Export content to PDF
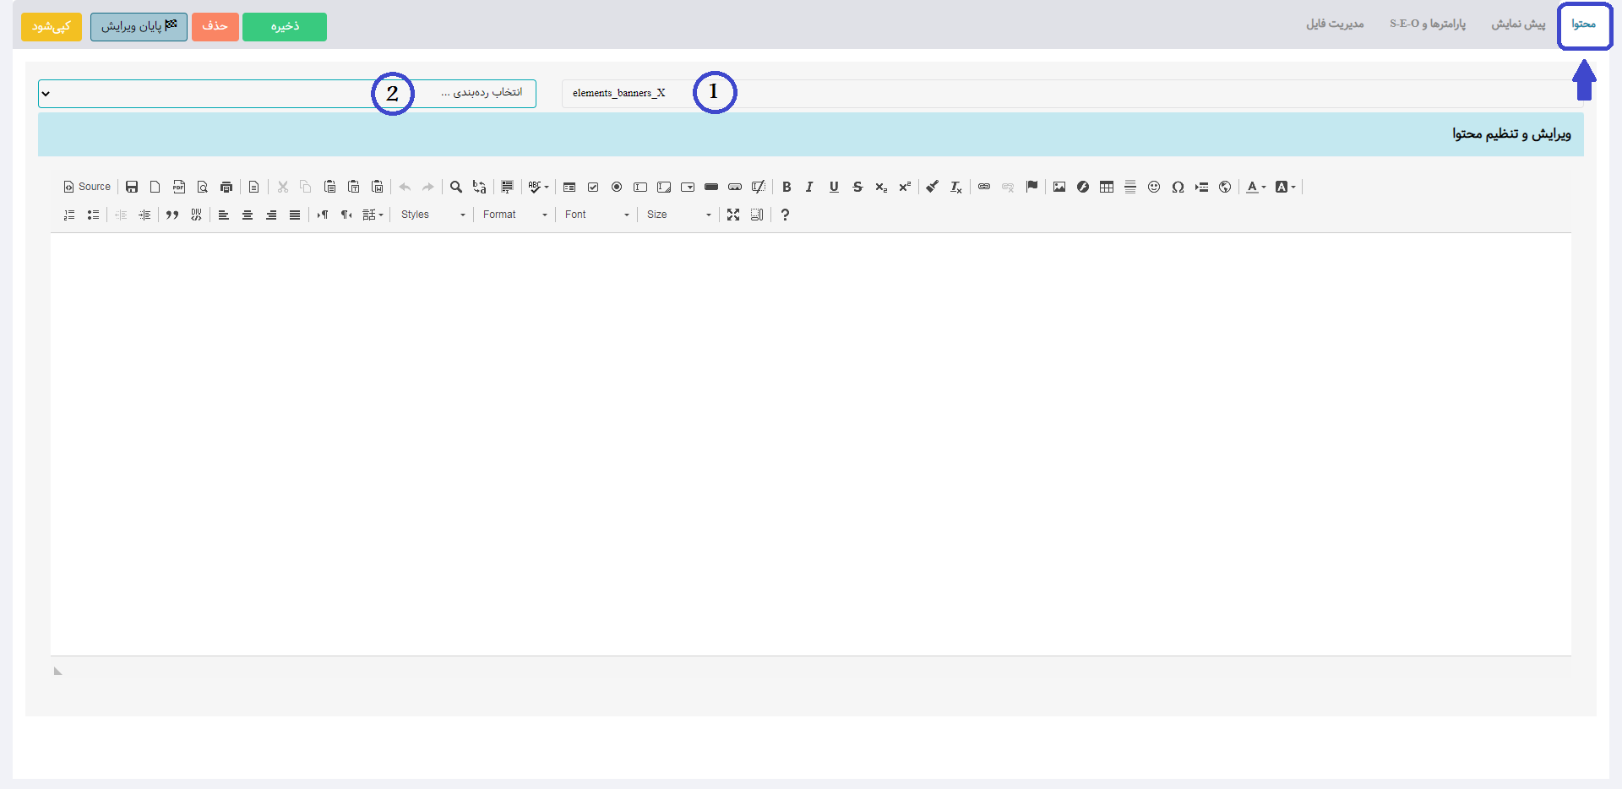1622x789 pixels. [x=179, y=187]
